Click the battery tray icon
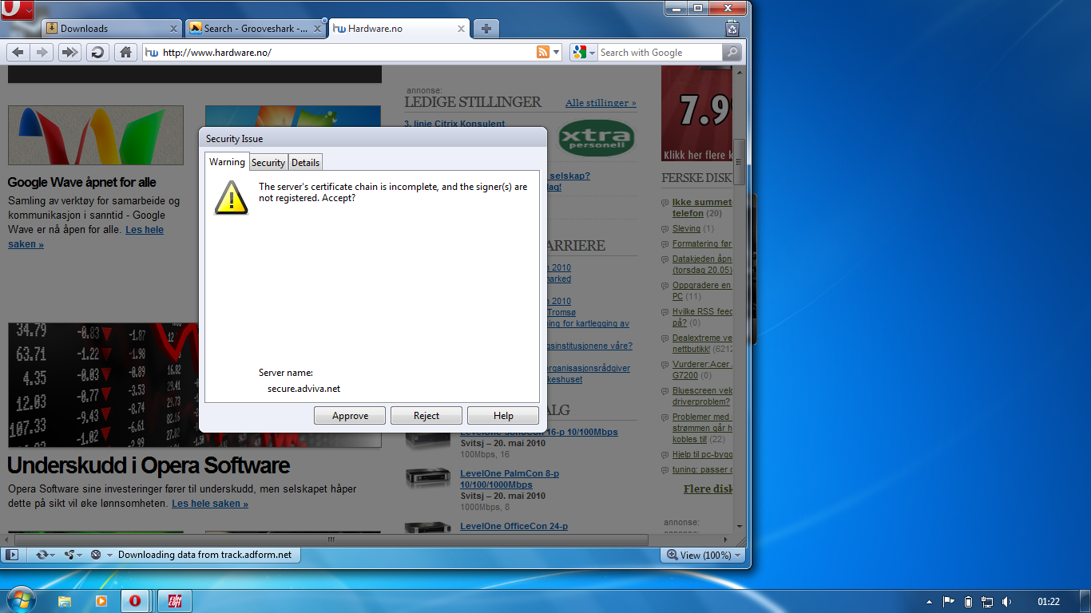Image resolution: width=1091 pixels, height=613 pixels. pos(968,602)
